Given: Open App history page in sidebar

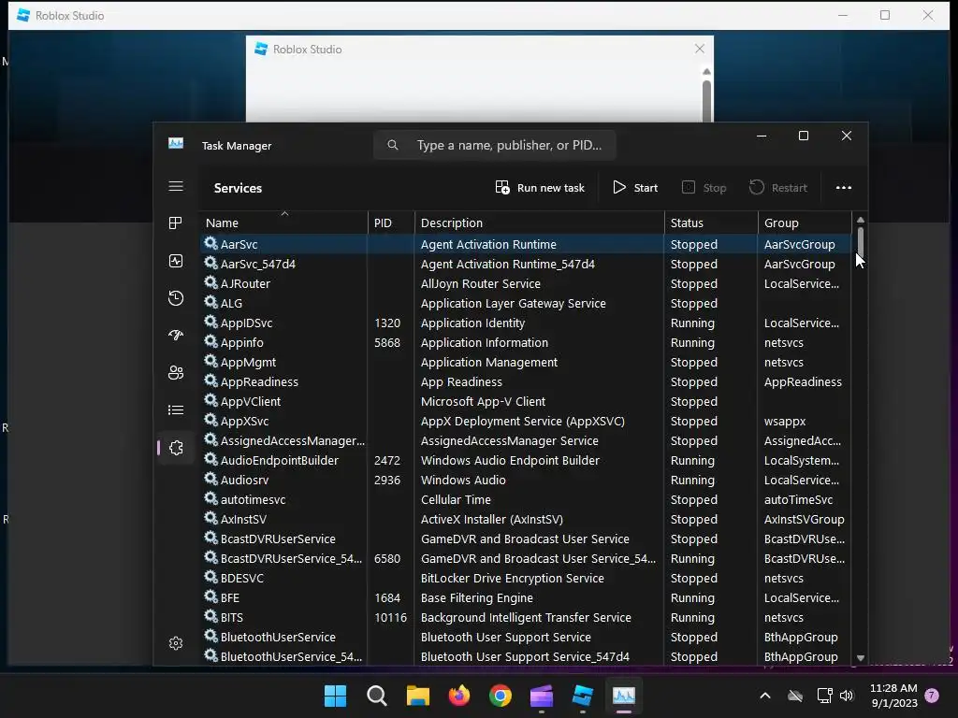Looking at the screenshot, I should point(176,298).
